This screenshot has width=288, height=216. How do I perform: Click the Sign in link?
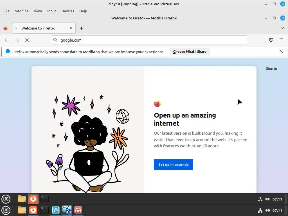(x=271, y=69)
